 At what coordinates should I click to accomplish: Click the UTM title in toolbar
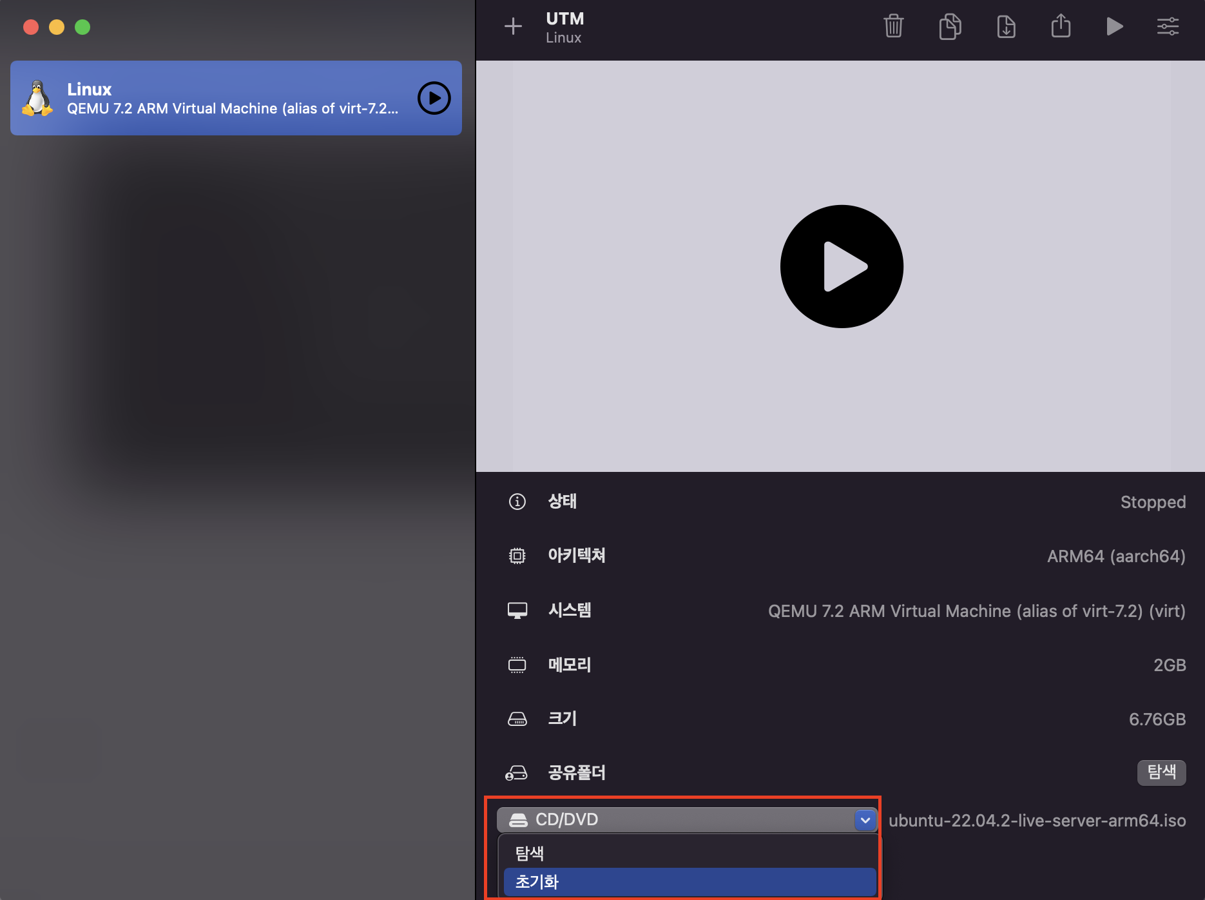click(564, 19)
